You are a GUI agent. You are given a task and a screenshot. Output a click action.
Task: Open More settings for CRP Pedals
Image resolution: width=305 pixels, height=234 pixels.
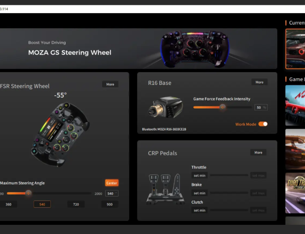coord(258,152)
